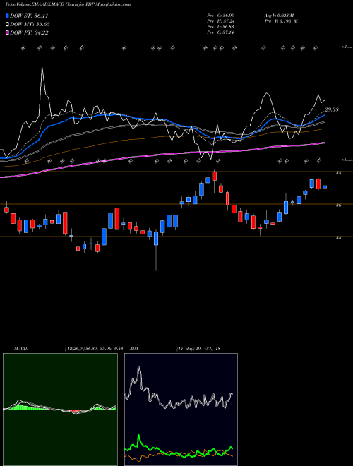The image size is (353, 466).
Task: Click the '<Tops' marker label
Action: click(x=347, y=47)
